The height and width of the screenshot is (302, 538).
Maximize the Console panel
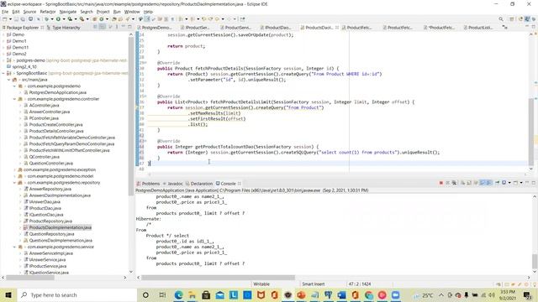coord(534,183)
